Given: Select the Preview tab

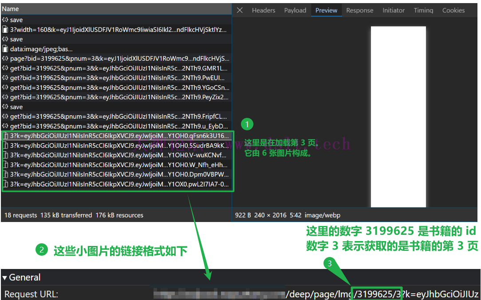Looking at the screenshot, I should pyautogui.click(x=326, y=10).
